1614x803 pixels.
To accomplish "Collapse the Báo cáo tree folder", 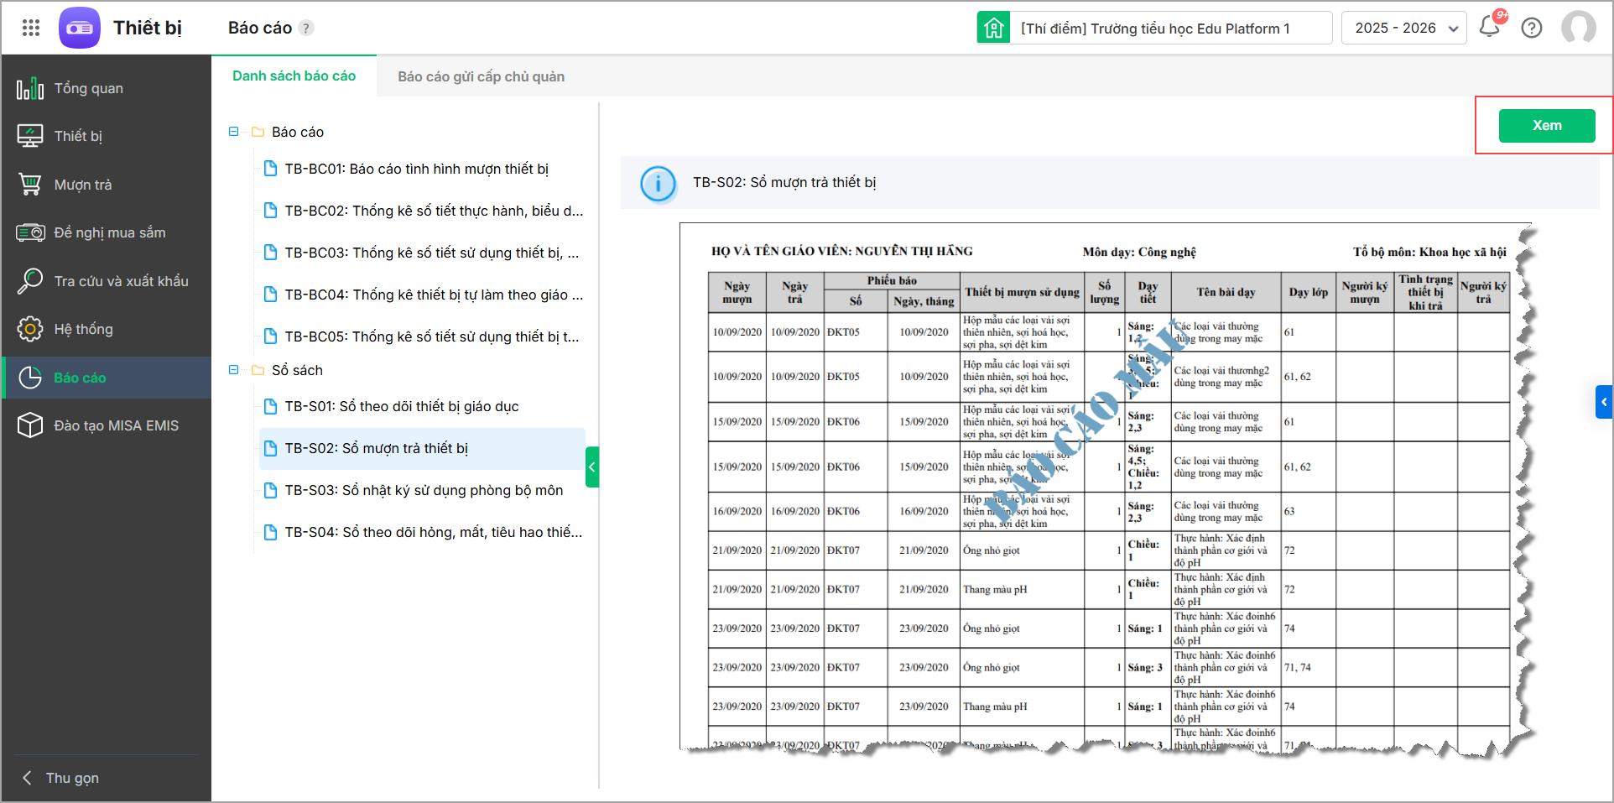I will point(234,132).
